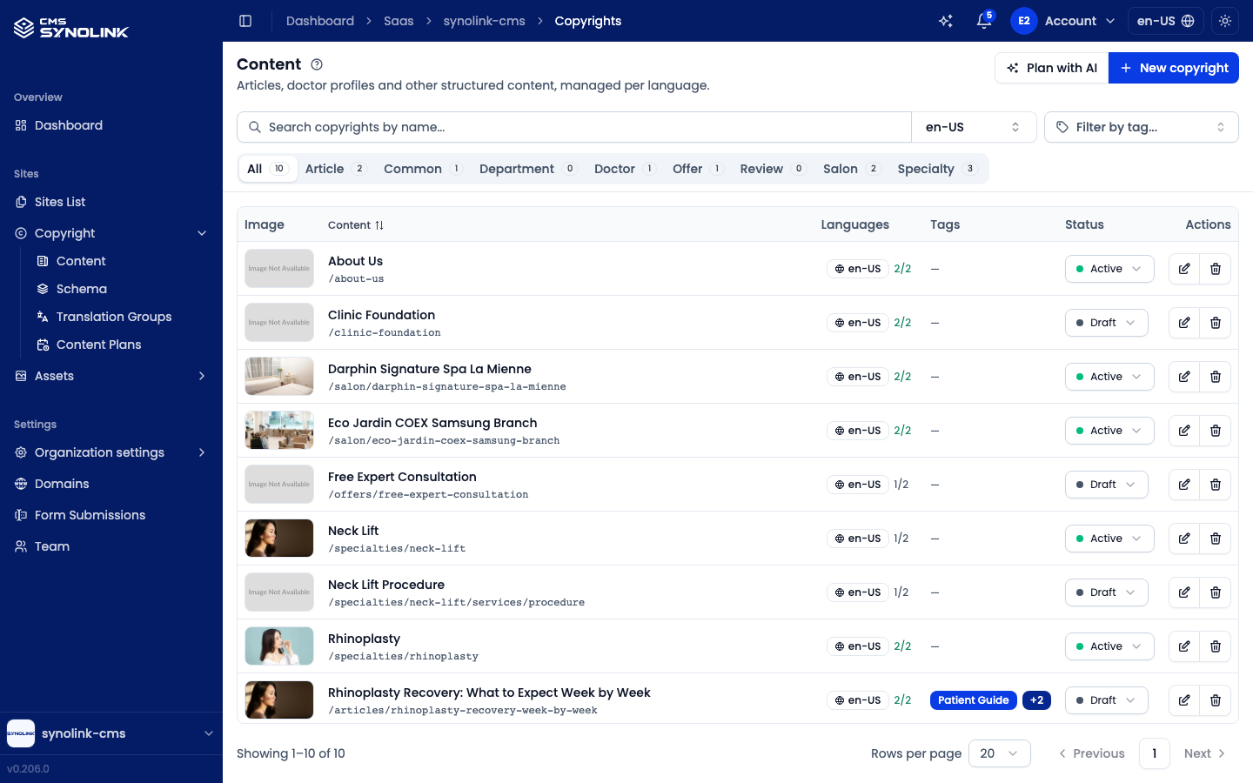Open the interface language en-US switcher
This screenshot has height=783, width=1253.
point(1166,21)
